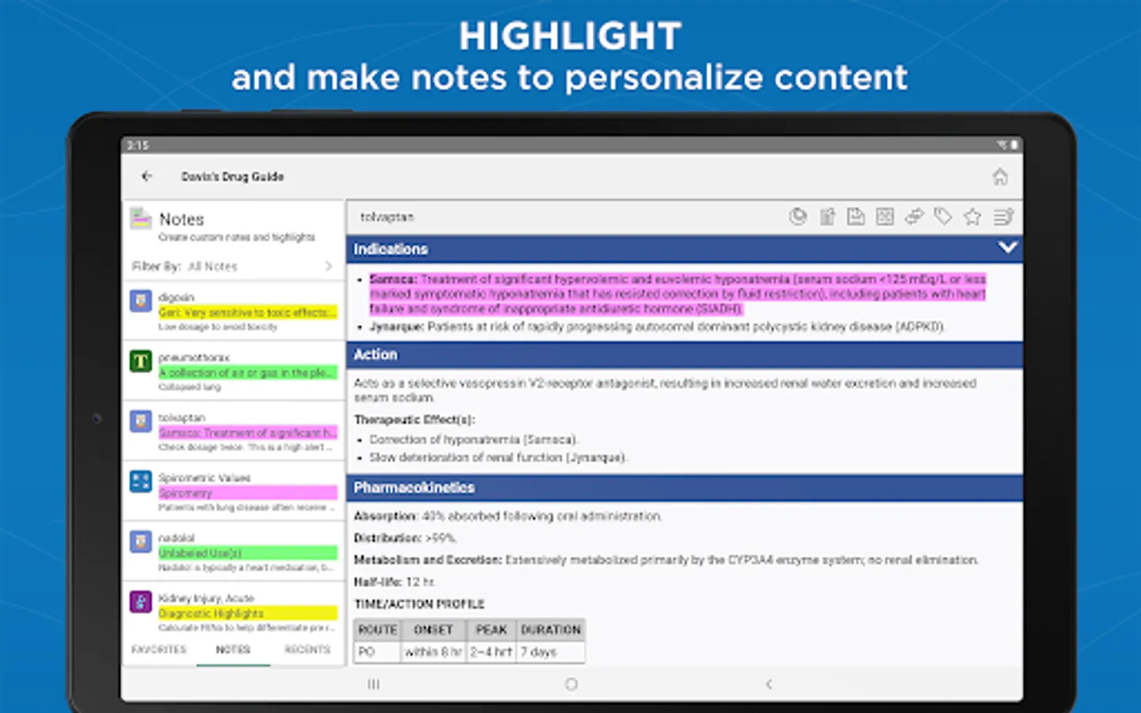Add tolvaptan to favorites with star icon
Screen dimensions: 1141x713
pyautogui.click(x=972, y=216)
